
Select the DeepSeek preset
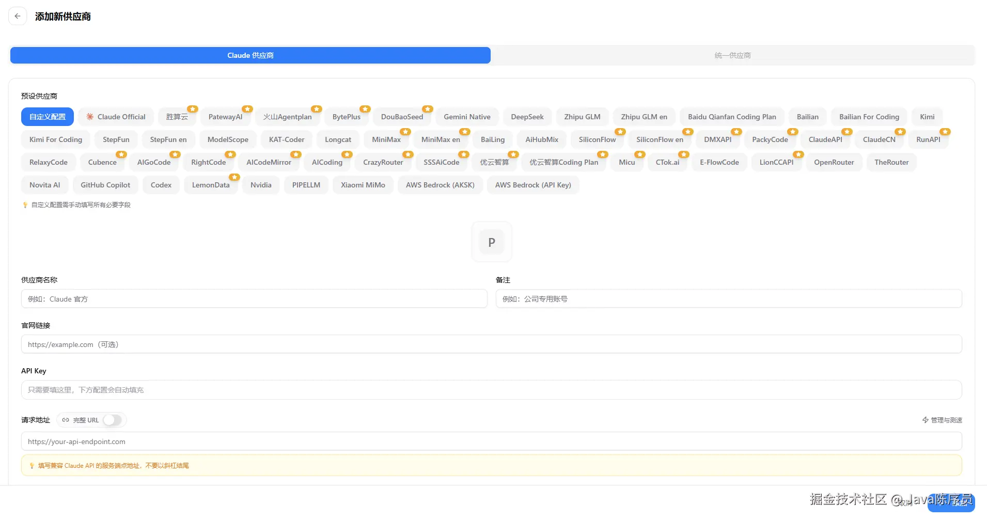(x=527, y=117)
